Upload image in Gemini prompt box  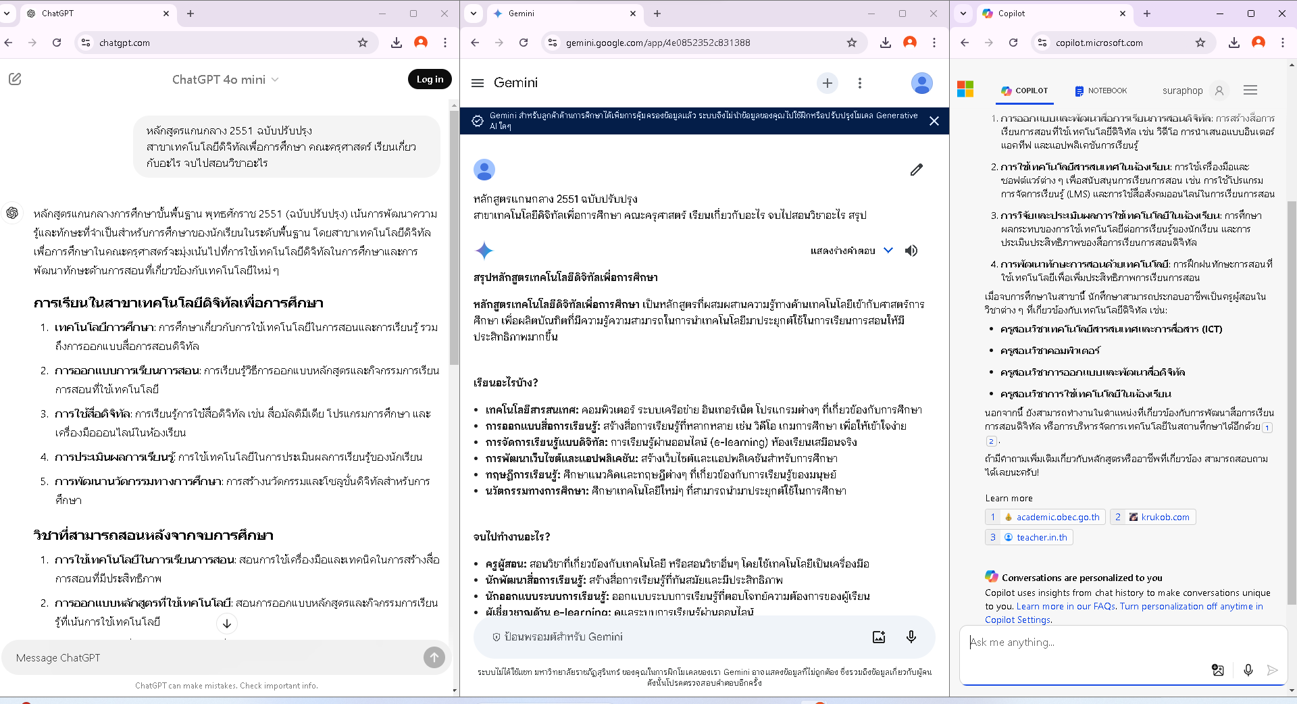pos(878,636)
